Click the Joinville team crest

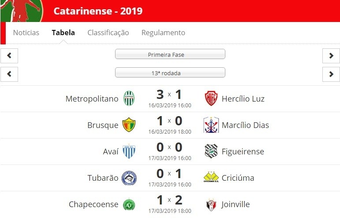(x=211, y=204)
